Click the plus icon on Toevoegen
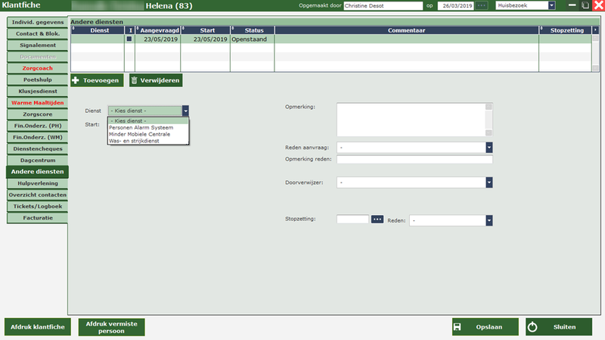This screenshot has width=605, height=340. coord(77,80)
